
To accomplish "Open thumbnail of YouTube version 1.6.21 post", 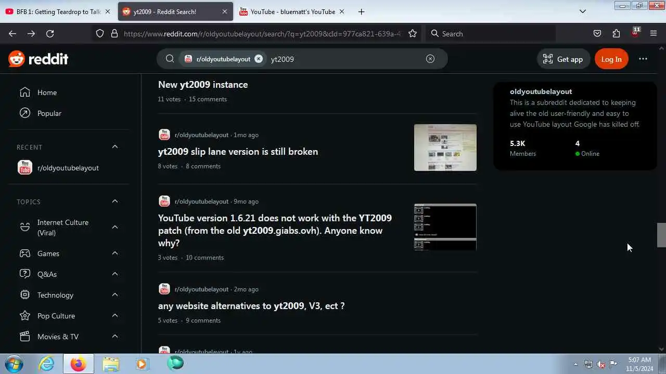I will click(445, 227).
